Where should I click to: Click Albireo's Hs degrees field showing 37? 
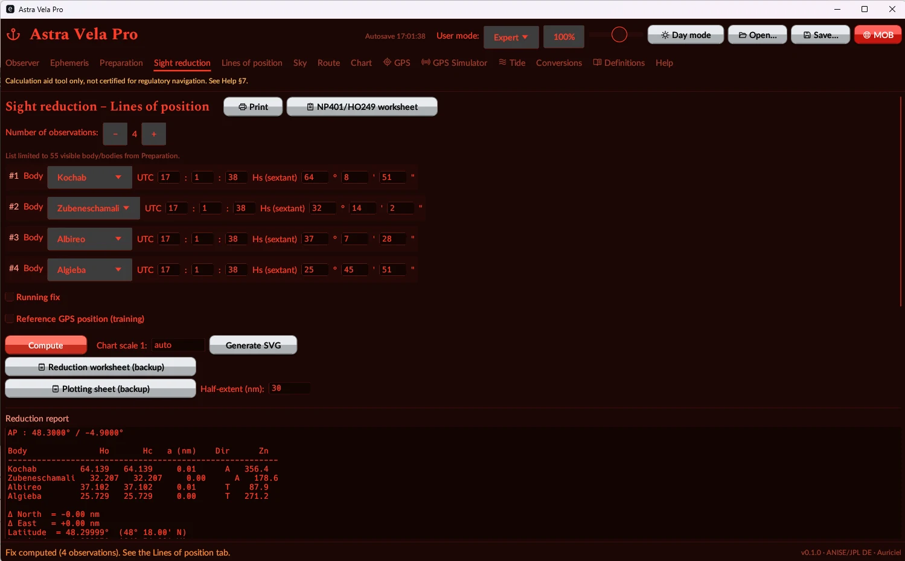[315, 239]
